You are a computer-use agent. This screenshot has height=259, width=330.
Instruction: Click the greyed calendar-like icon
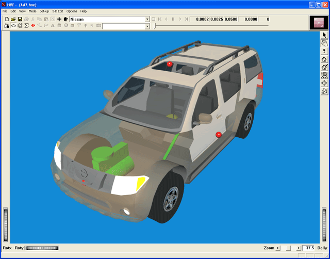[x=98, y=26]
